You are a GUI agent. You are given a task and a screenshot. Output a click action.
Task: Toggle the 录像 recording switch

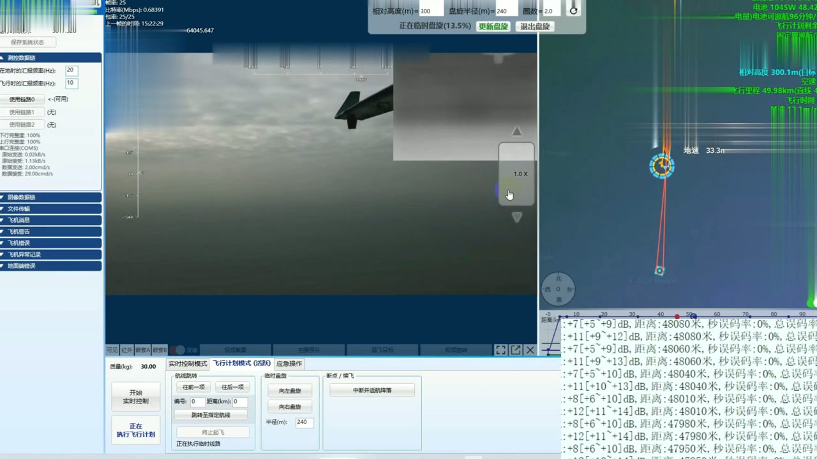tap(176, 350)
